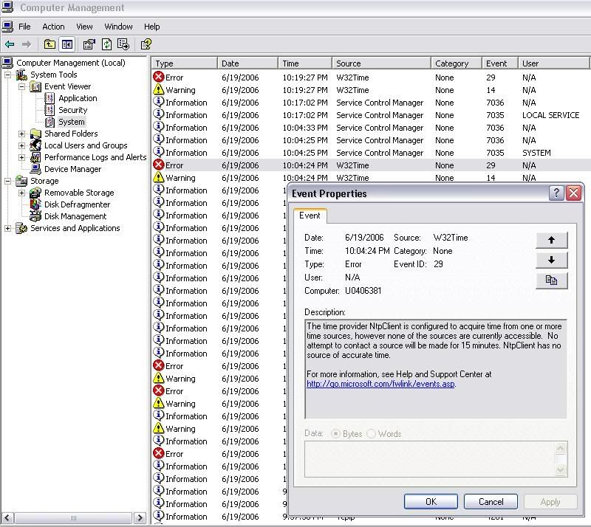Expand the Shared Folders tree node

pyautogui.click(x=22, y=134)
